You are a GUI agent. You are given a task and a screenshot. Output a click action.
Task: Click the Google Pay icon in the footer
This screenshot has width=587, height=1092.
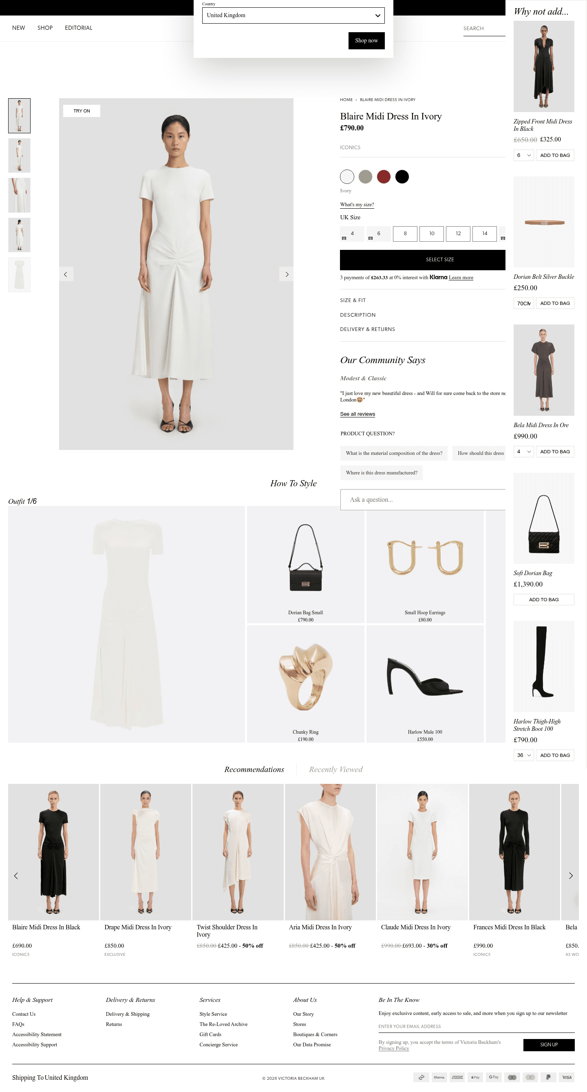[x=494, y=1077]
